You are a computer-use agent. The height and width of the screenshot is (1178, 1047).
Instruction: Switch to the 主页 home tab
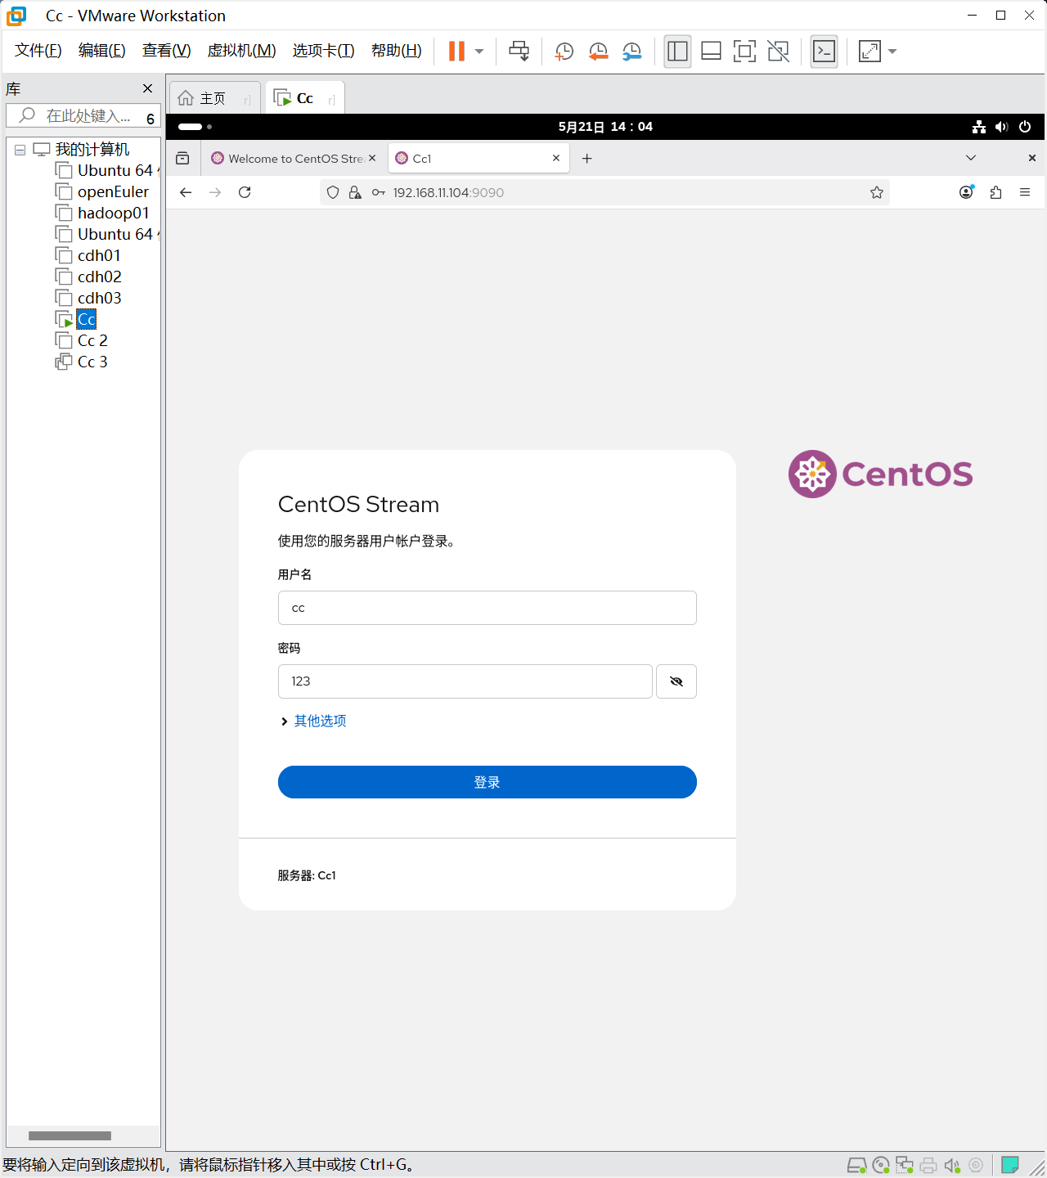214,98
